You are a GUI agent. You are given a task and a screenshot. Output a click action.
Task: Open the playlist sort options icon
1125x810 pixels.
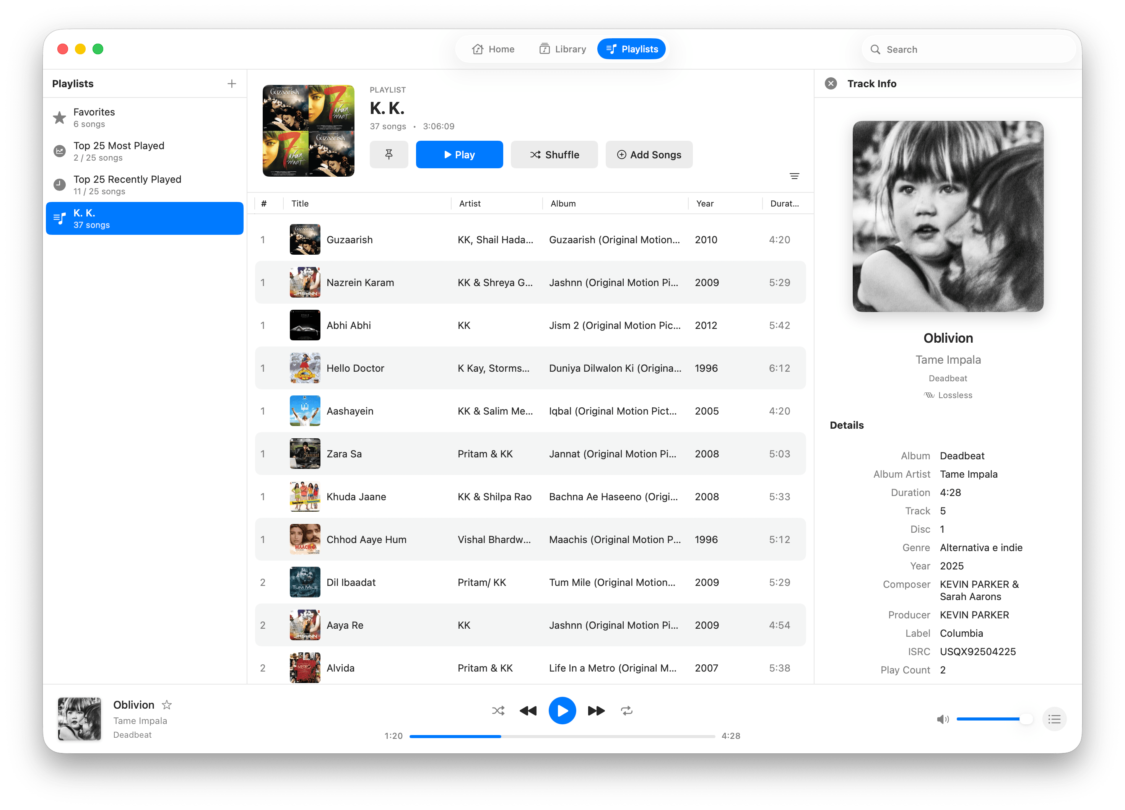click(x=794, y=176)
